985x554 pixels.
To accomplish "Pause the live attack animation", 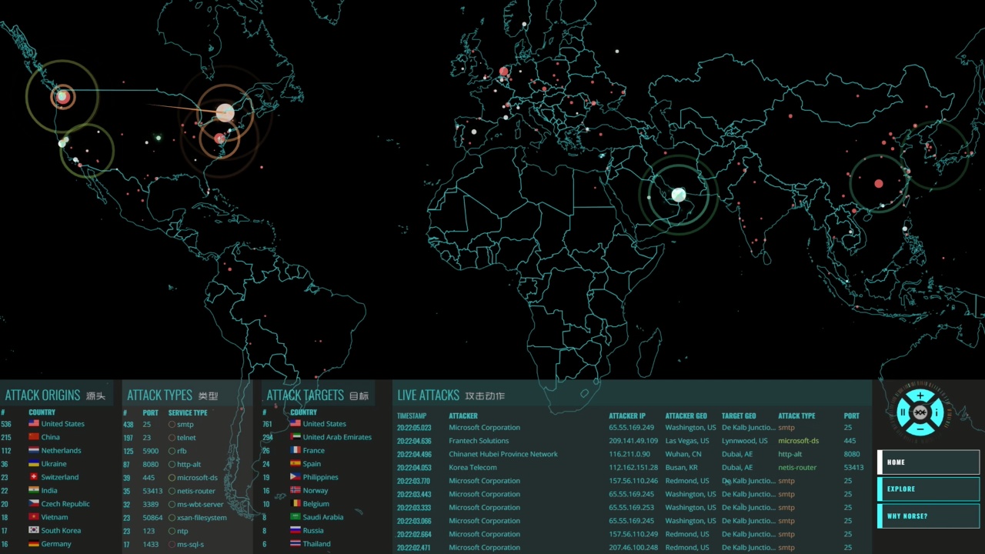I will [903, 412].
